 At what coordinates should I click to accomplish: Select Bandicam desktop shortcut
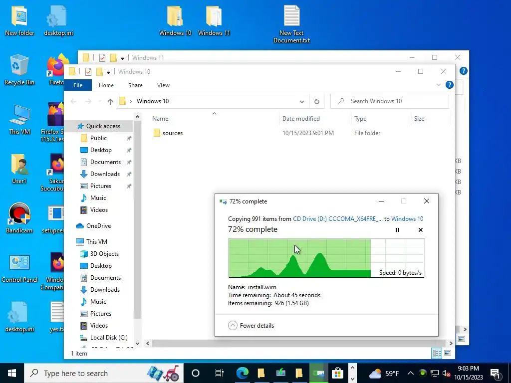[x=19, y=218]
